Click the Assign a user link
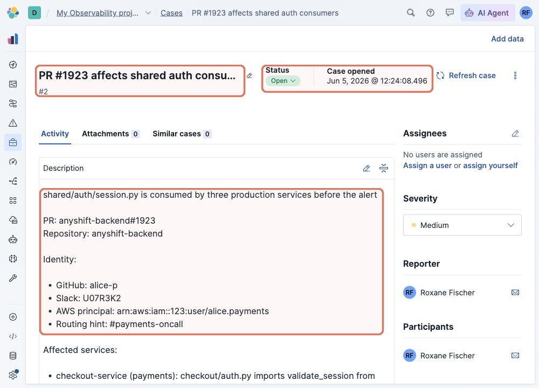539x388 pixels. click(427, 165)
